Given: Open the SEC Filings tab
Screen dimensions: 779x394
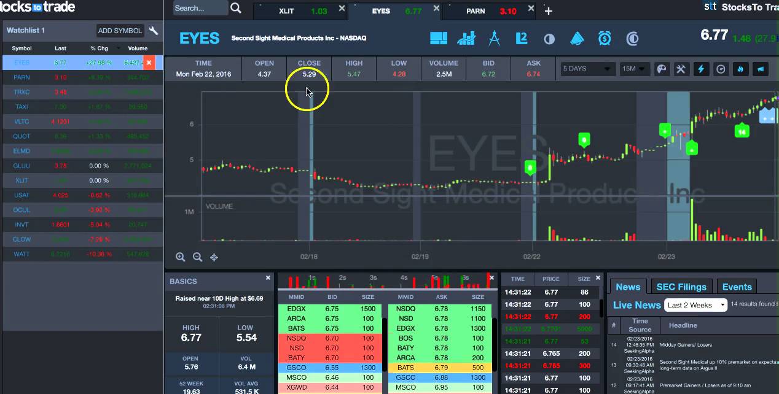Looking at the screenshot, I should coord(681,287).
